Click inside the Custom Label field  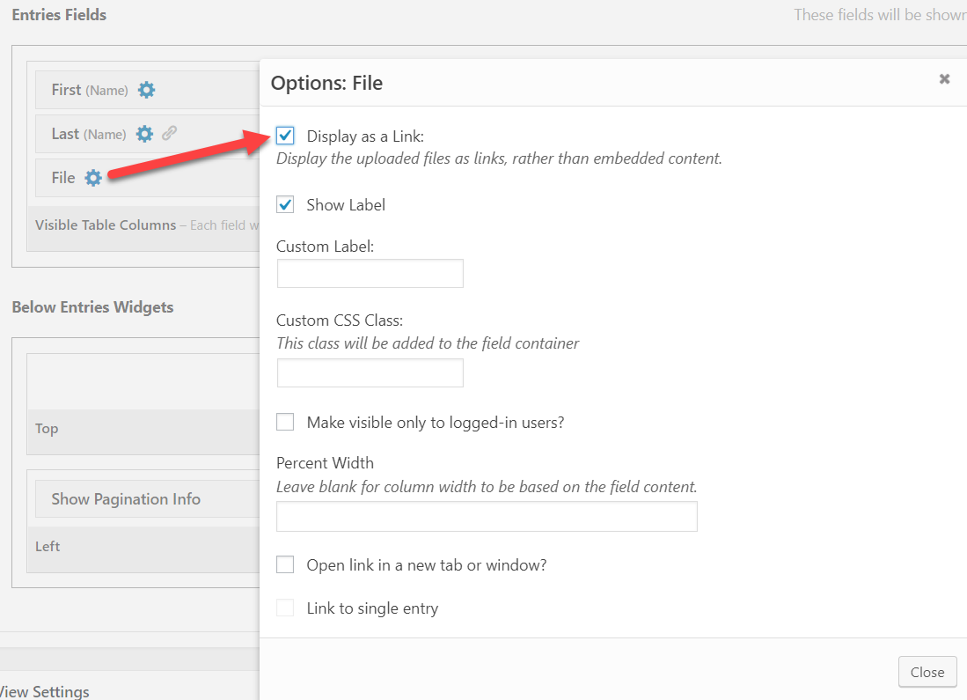pos(370,273)
